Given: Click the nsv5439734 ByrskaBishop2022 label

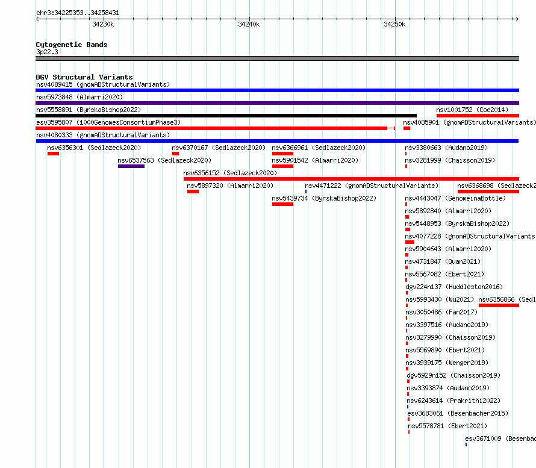Looking at the screenshot, I should (x=324, y=198).
